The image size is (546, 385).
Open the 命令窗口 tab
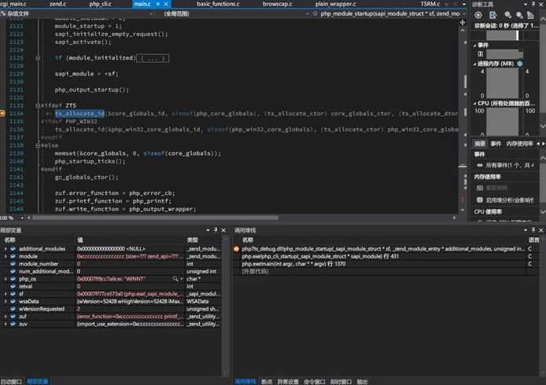[x=315, y=382]
